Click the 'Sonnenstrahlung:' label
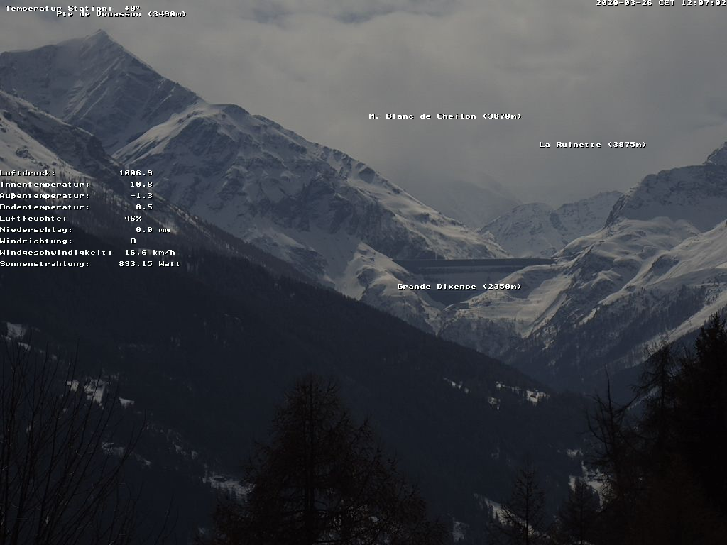This screenshot has width=727, height=545. click(x=45, y=264)
